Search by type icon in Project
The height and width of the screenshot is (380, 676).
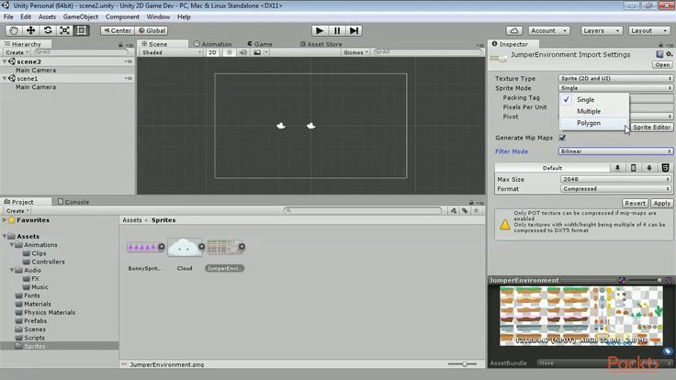pyautogui.click(x=454, y=210)
